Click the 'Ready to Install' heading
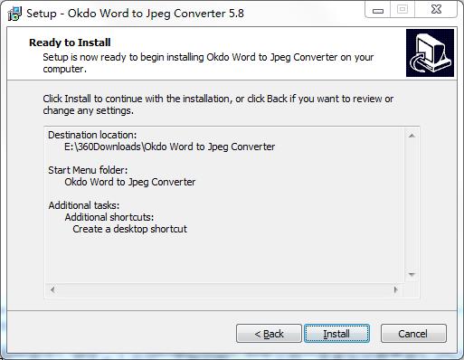The height and width of the screenshot is (360, 464). [70, 43]
